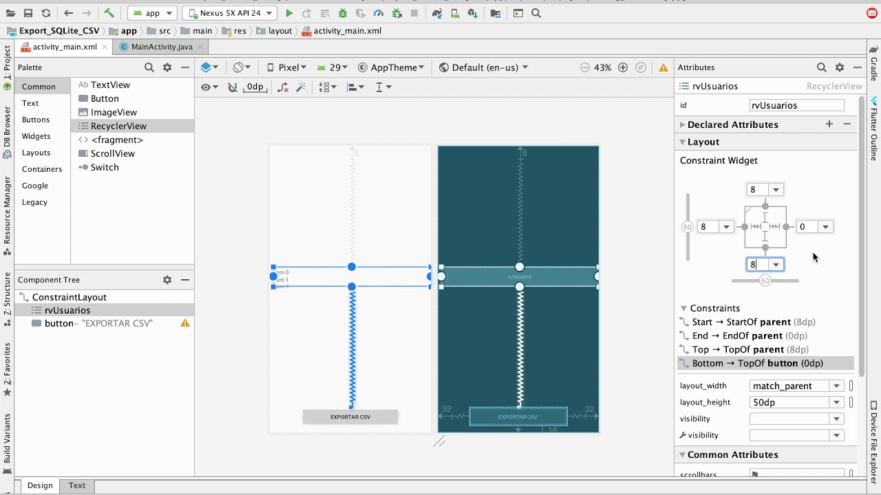Collapse the Constraints list

(x=684, y=308)
